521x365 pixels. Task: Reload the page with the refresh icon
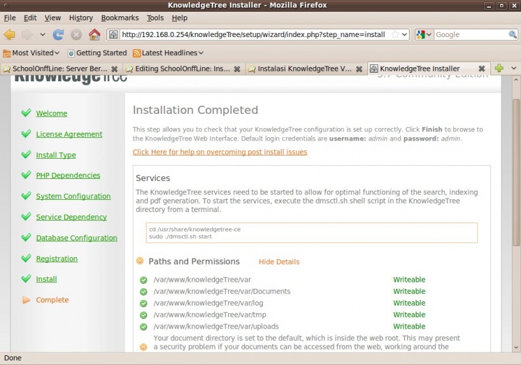tap(58, 34)
